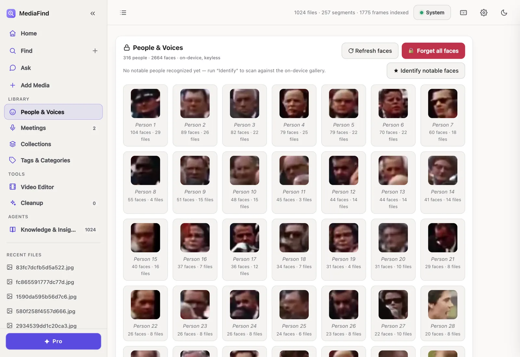Image resolution: width=520 pixels, height=357 pixels.
Task: Open Person 6 face card
Action: (393, 116)
